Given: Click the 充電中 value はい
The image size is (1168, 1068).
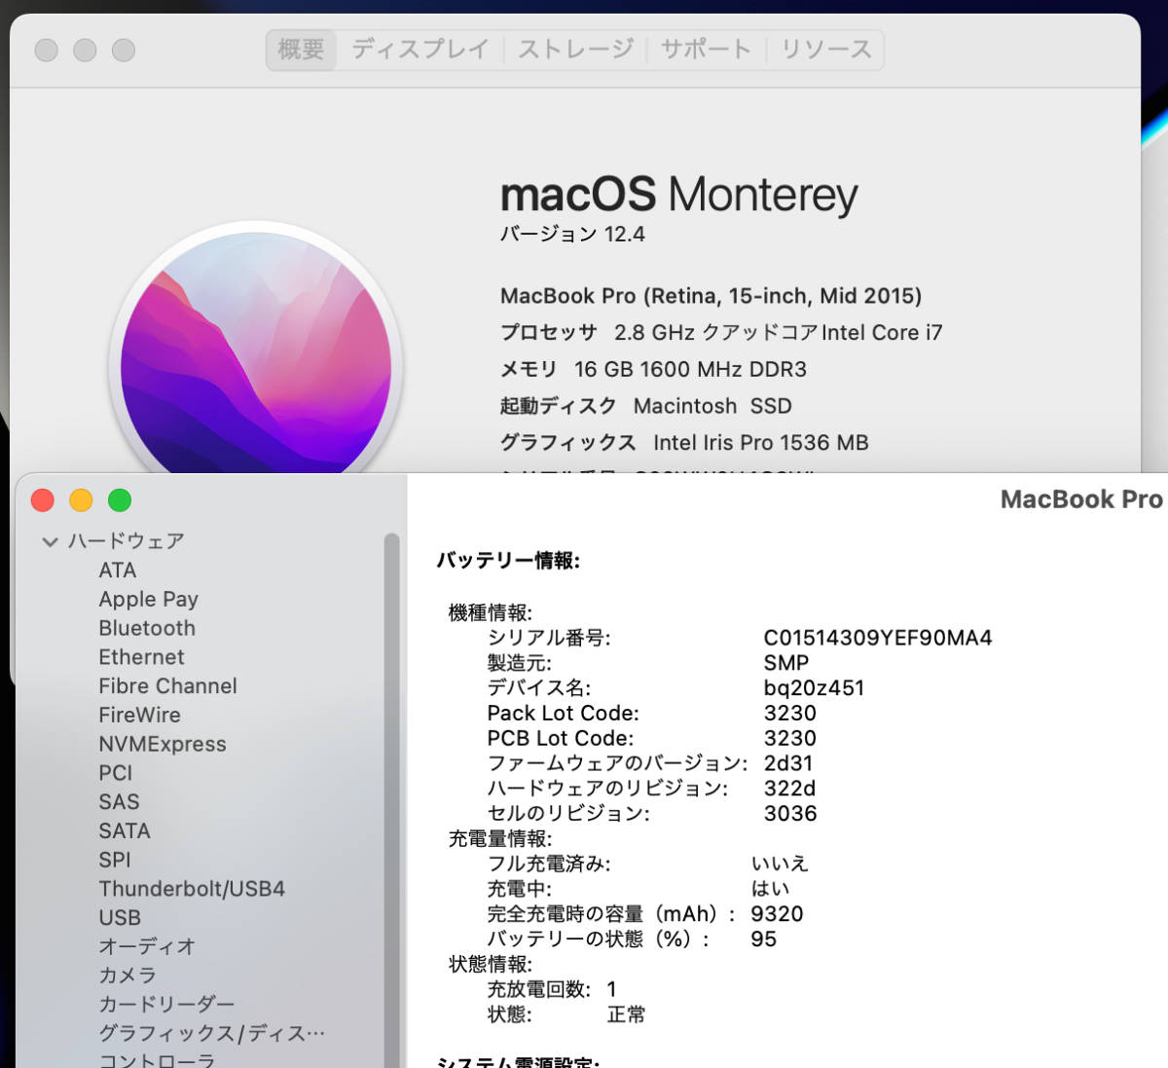Looking at the screenshot, I should pos(770,889).
